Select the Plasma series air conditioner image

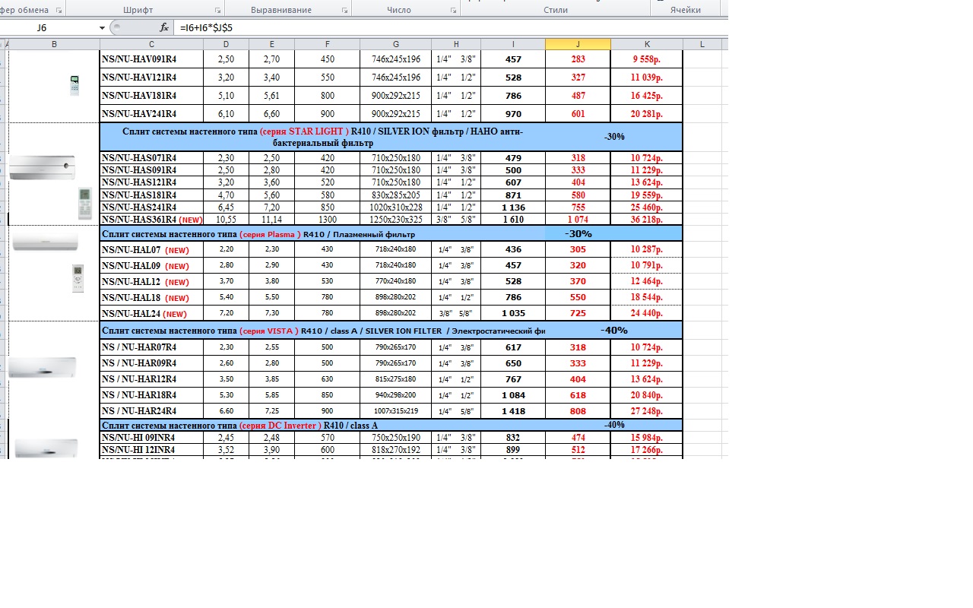pyautogui.click(x=46, y=242)
